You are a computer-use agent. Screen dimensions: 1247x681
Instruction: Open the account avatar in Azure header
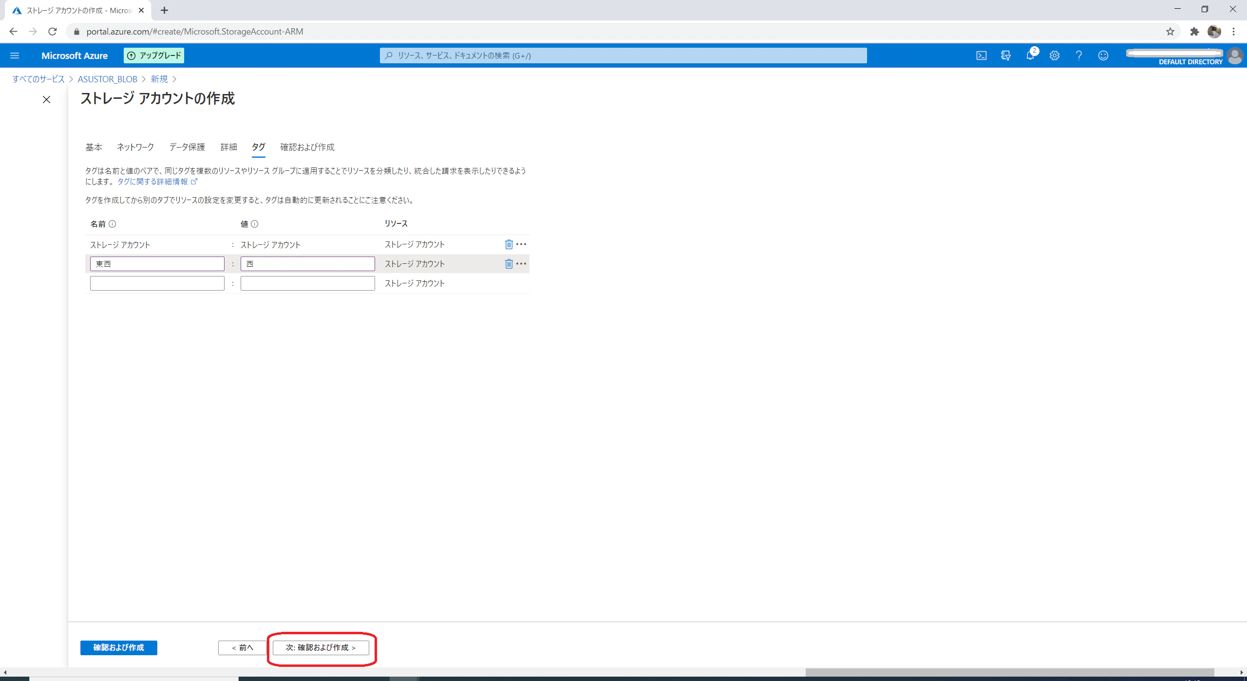[1235, 55]
